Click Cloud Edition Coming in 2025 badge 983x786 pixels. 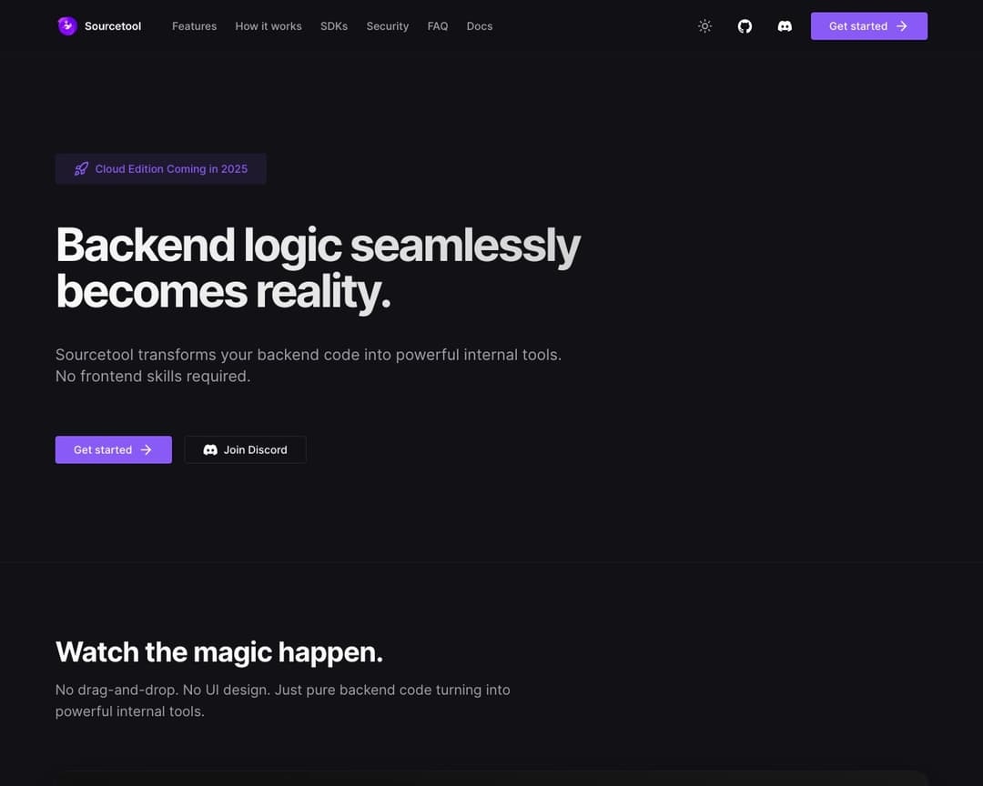tap(160, 168)
